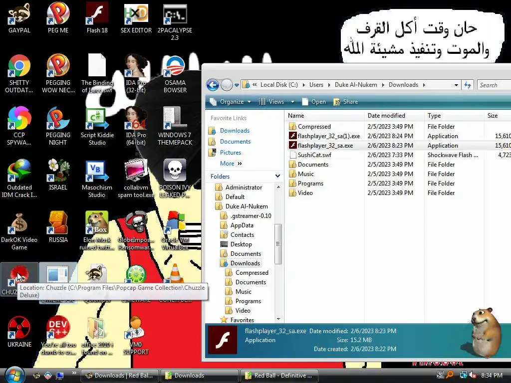Open the RUSSIA desktop shortcut
This screenshot has height=383, width=511.
click(58, 228)
